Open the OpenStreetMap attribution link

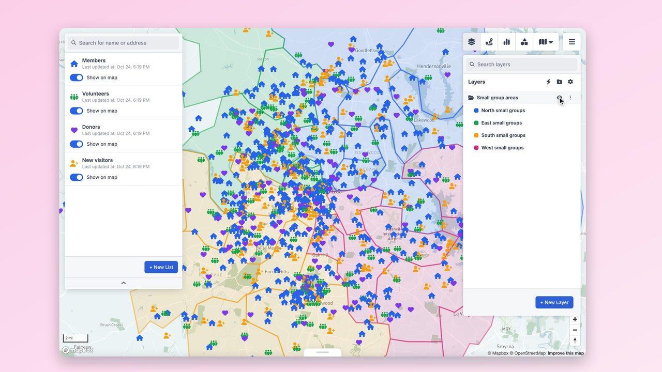(x=528, y=353)
